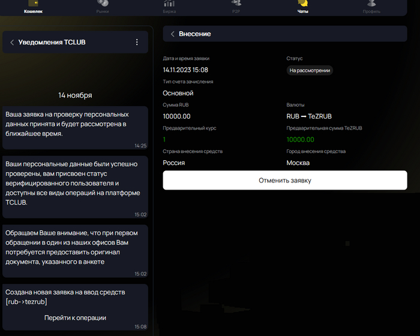Open the Профиль tab
420x336 pixels.
[x=371, y=7]
